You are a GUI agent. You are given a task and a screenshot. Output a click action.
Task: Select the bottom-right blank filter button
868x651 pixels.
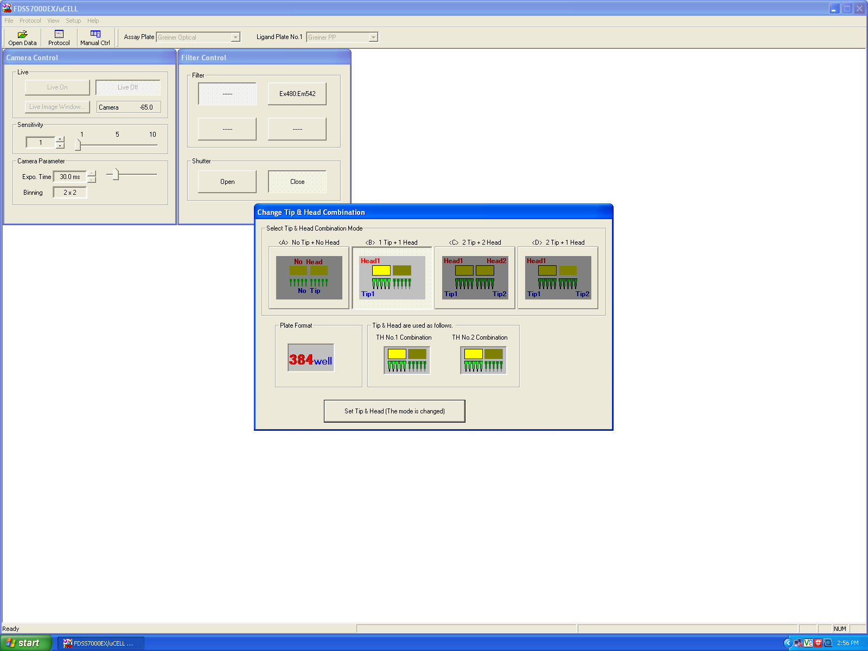click(x=297, y=129)
